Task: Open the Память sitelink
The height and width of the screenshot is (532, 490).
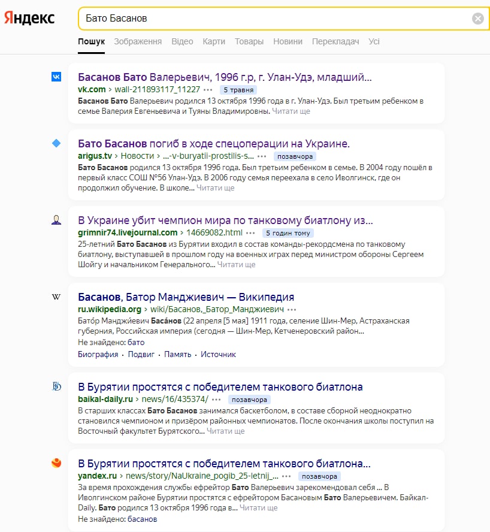Action: coord(178,355)
